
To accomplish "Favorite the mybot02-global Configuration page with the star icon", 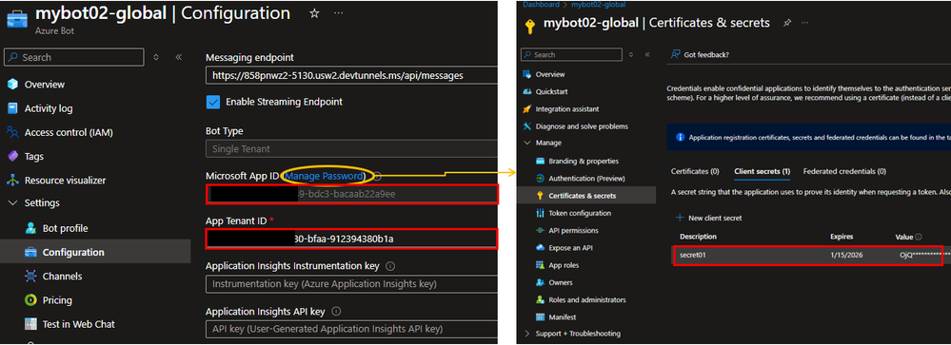I will point(314,13).
